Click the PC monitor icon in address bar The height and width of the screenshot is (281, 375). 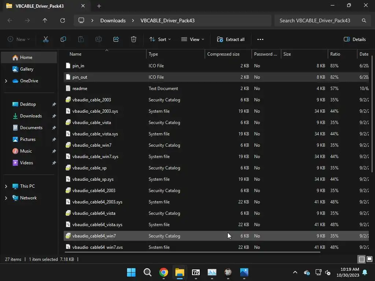tap(81, 20)
